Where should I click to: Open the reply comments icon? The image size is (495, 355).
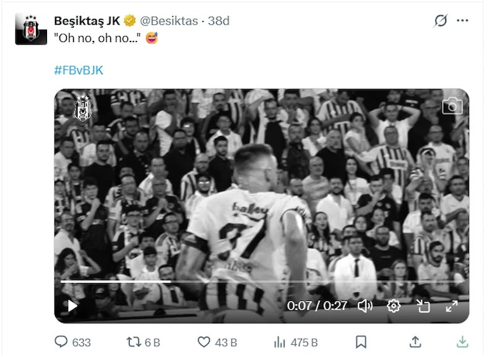coord(61,342)
